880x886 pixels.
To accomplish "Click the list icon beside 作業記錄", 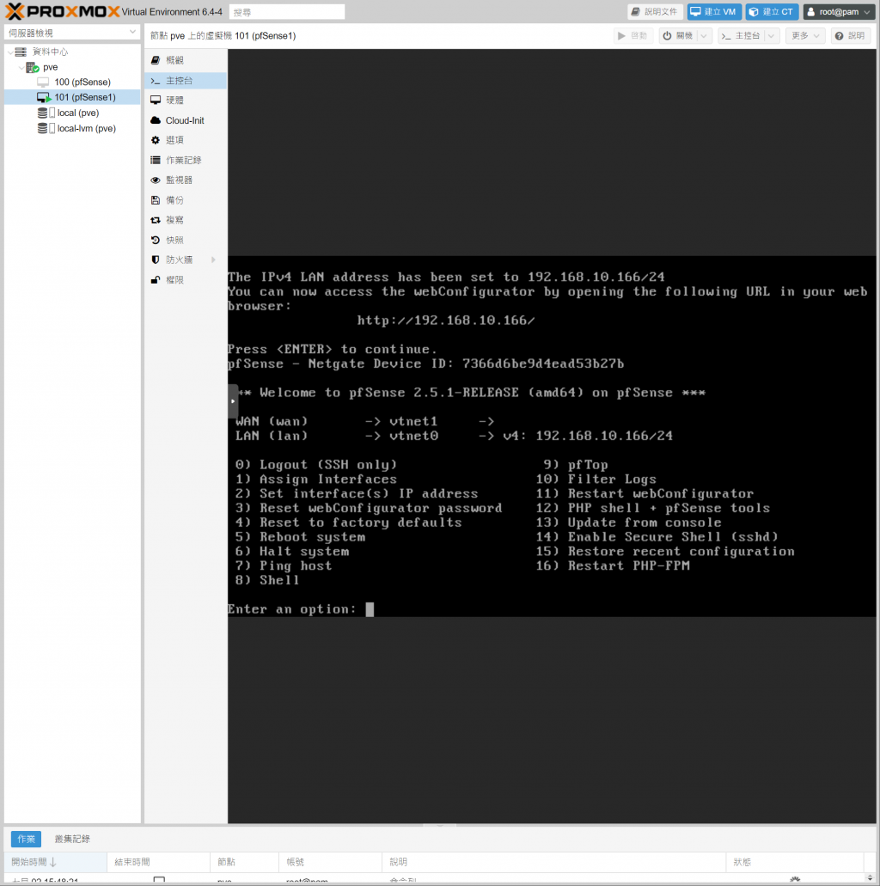I will point(156,161).
